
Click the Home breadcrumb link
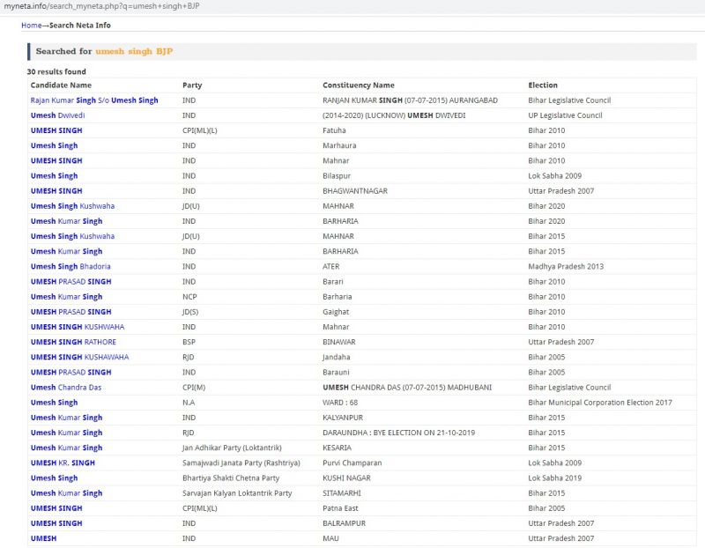31,26
